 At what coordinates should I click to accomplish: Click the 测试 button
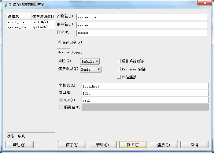pos(133,145)
